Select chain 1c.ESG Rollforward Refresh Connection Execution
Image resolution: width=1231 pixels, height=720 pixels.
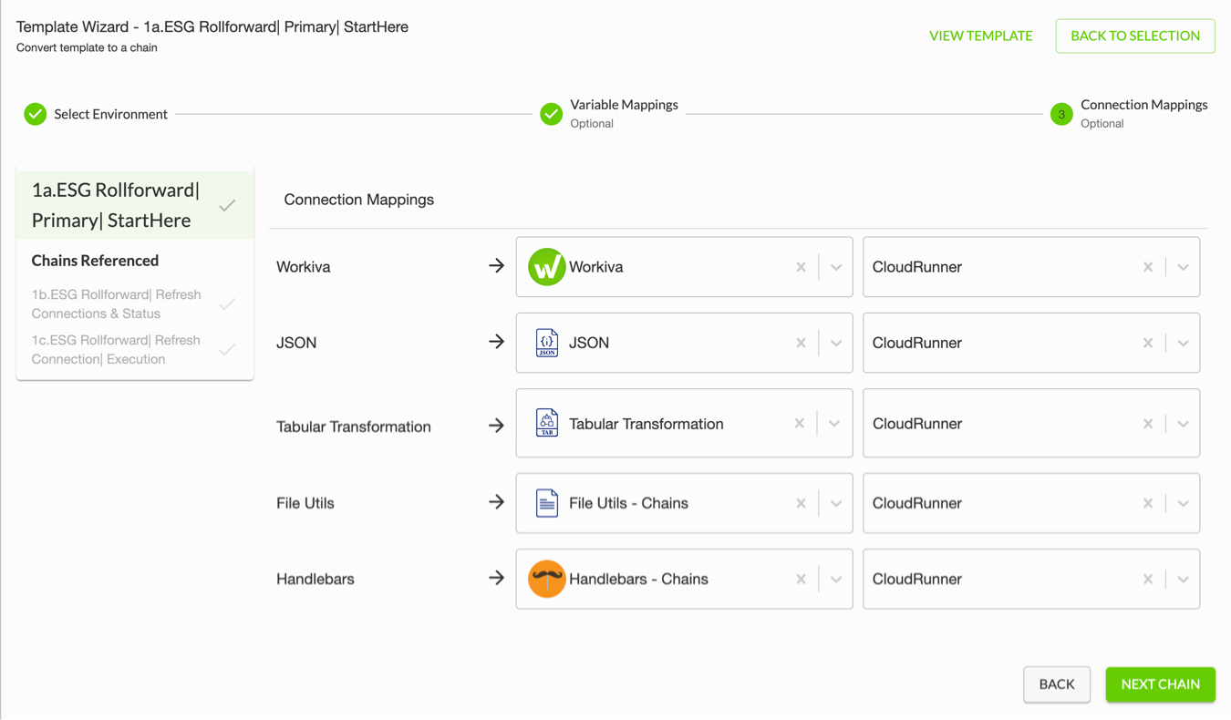click(117, 349)
